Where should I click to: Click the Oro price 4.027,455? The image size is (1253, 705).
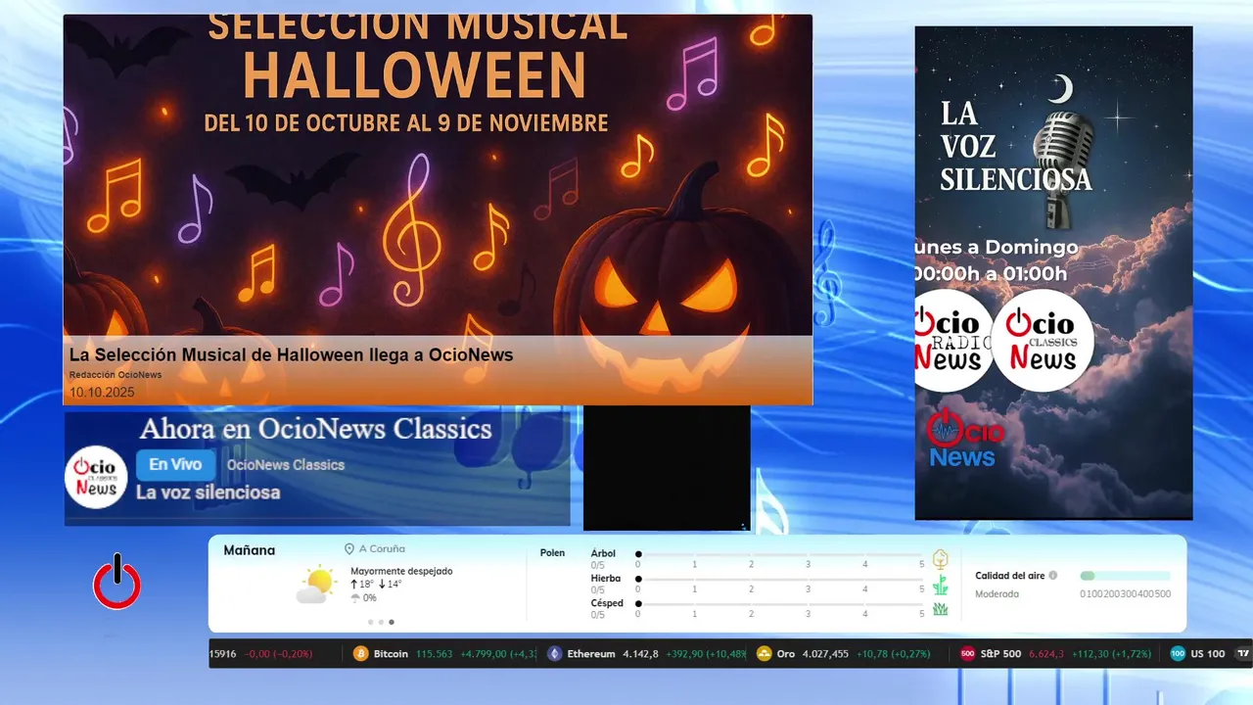[x=825, y=654]
